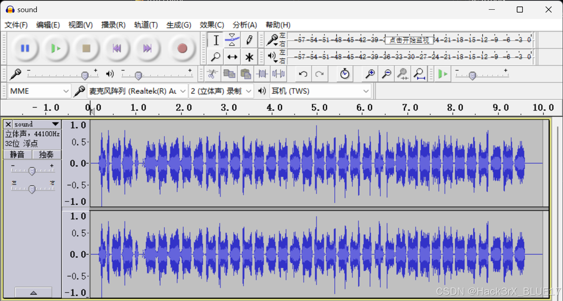Open the 生成(G) menu
This screenshot has height=301, width=563.
point(179,25)
